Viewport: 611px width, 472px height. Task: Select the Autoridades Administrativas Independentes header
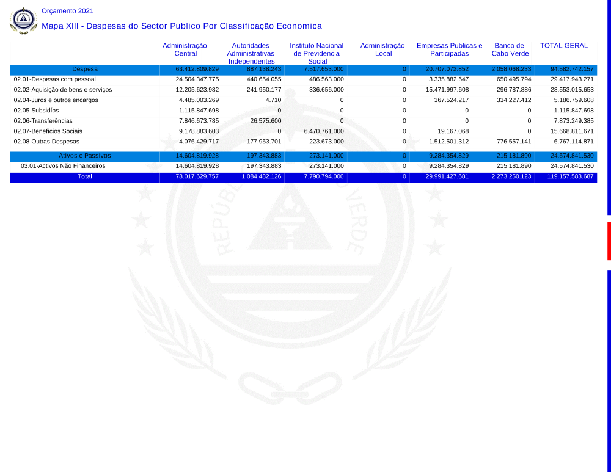coord(251,53)
